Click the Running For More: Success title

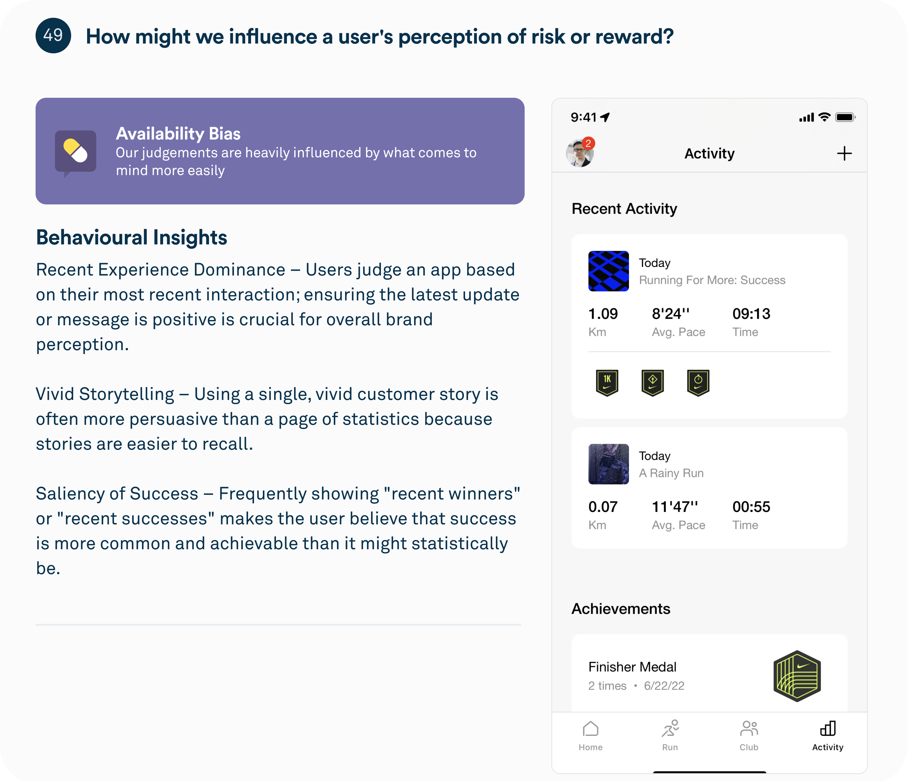point(712,280)
